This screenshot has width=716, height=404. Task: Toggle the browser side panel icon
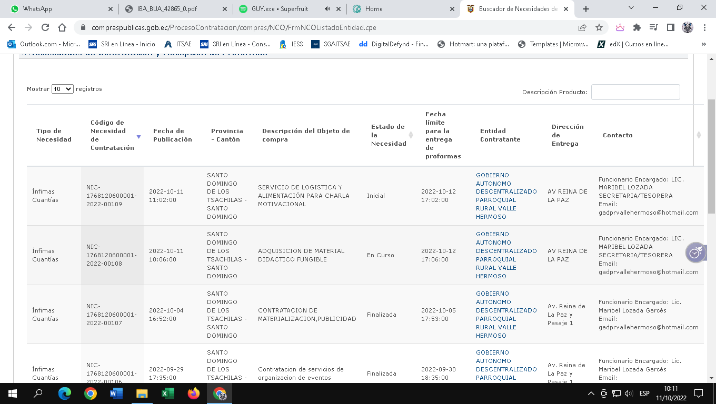click(x=671, y=27)
